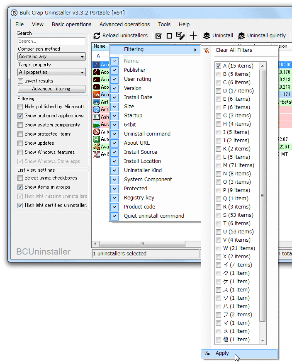Image resolution: width=292 pixels, height=364 pixels.
Task: Toggle the User rating column entry
Action: (x=155, y=79)
